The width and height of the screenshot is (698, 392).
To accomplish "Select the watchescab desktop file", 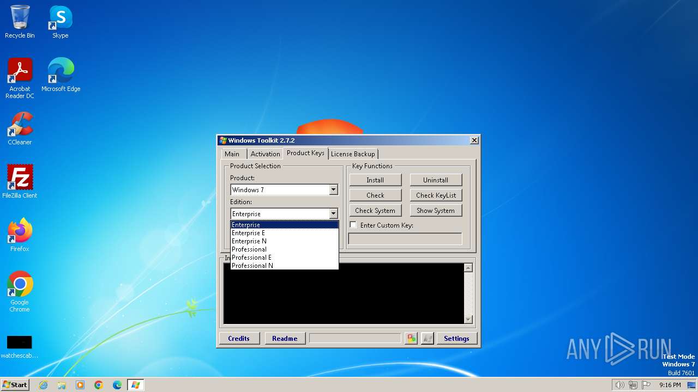I will click(x=20, y=347).
